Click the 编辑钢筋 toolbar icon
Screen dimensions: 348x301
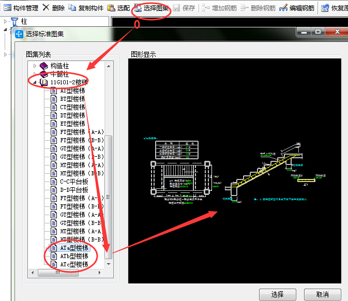click(x=283, y=8)
